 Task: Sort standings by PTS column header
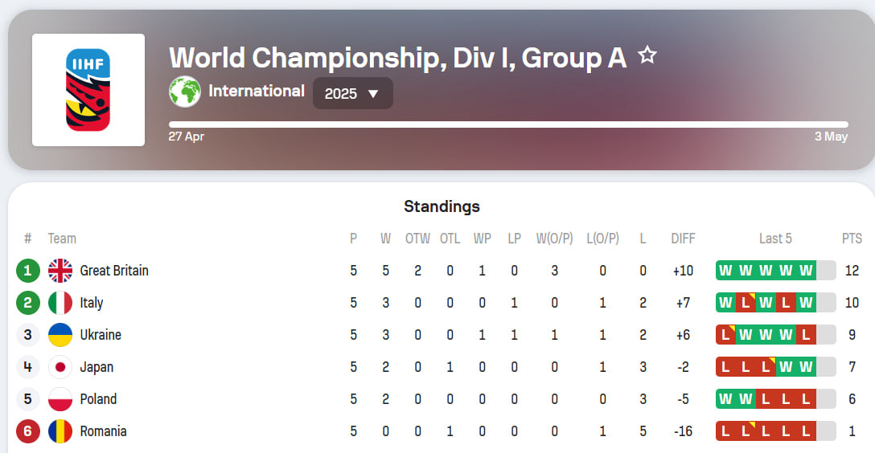(x=852, y=239)
